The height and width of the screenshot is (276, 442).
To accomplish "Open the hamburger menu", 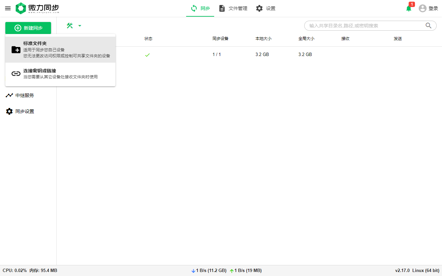I will pyautogui.click(x=8, y=8).
